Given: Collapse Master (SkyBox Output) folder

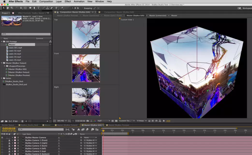Looking at the screenshot, I should [x=2, y=63].
